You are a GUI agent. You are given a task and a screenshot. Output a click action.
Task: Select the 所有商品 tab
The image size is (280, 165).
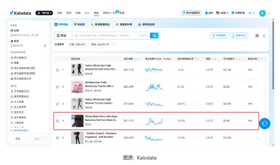61,24
